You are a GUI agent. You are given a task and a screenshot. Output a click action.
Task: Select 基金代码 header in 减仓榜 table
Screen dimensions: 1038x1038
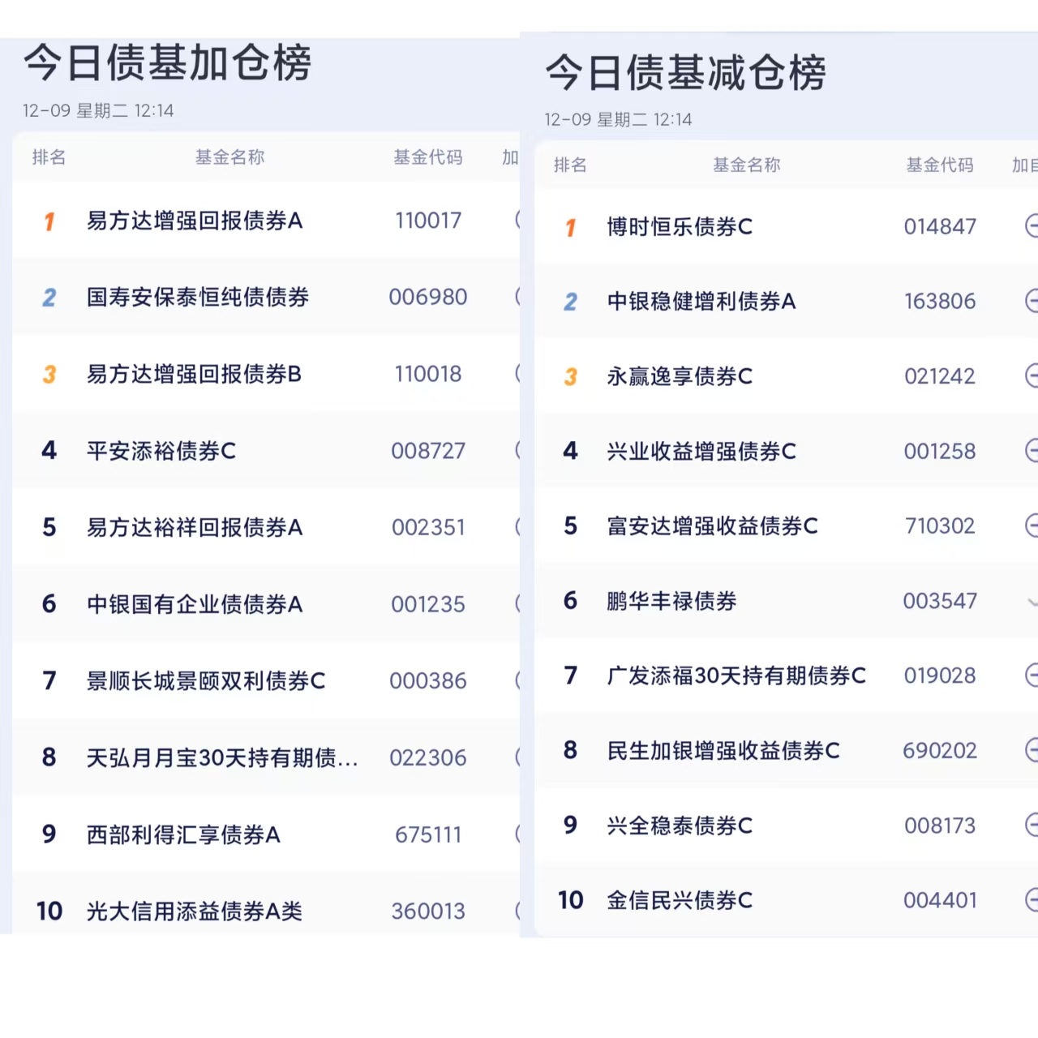pos(939,165)
